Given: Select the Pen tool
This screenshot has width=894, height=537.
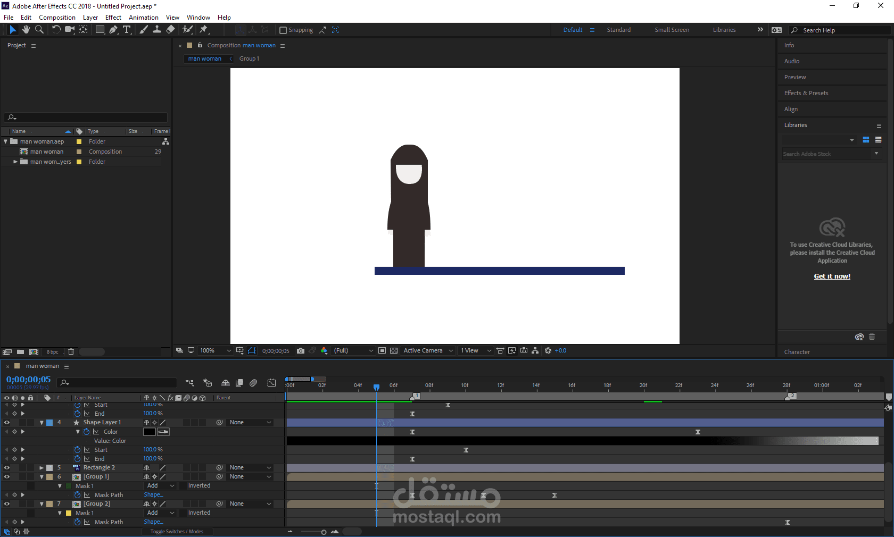Looking at the screenshot, I should 113,30.
